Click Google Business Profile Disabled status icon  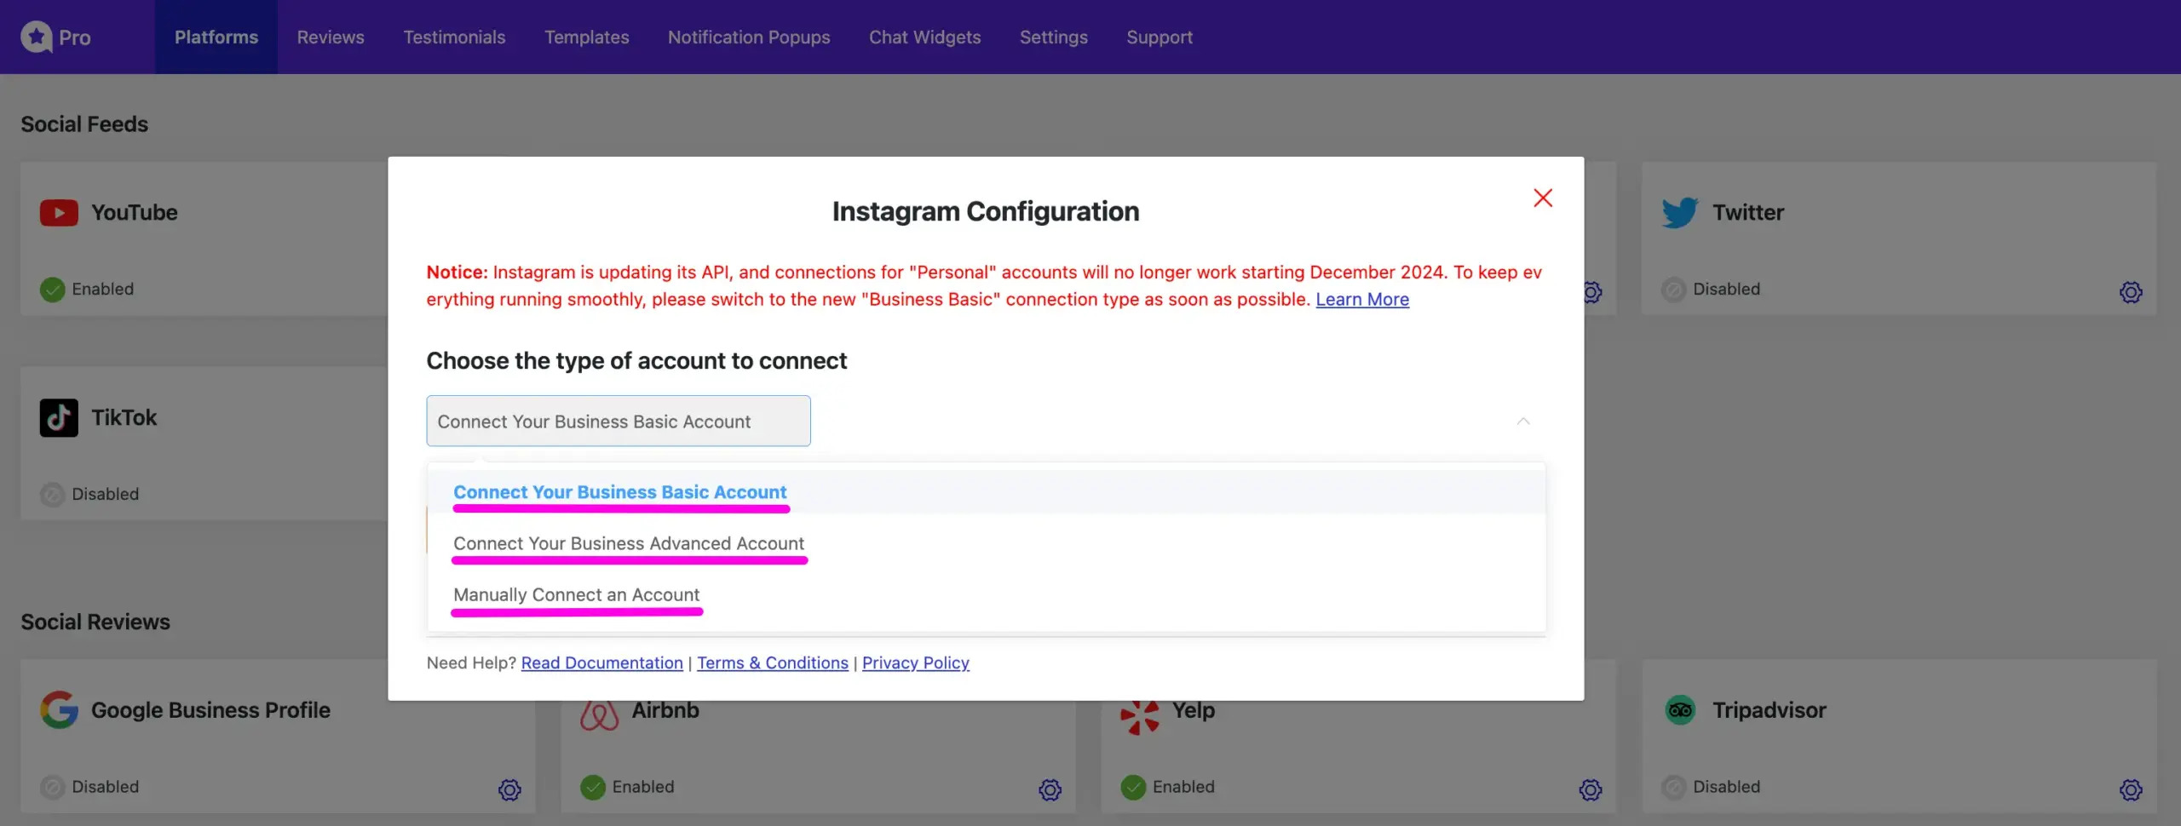click(53, 788)
